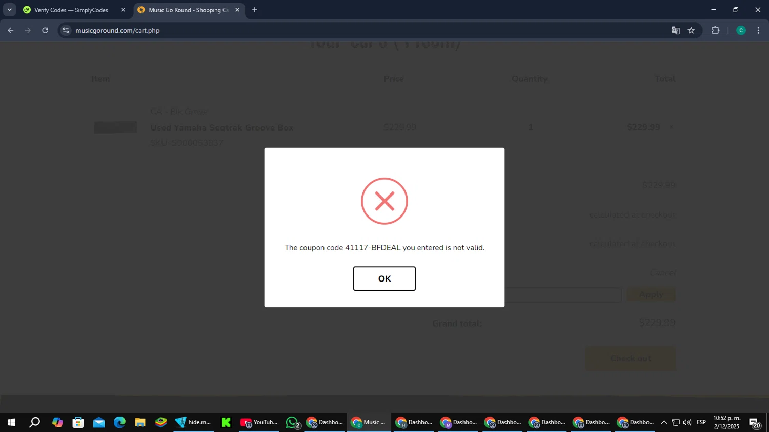
Task: Select the Music Chrome window in the taskbar
Action: 369,422
